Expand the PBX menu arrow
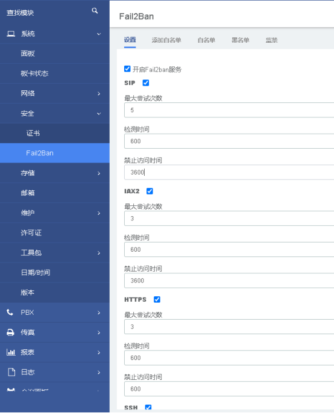This screenshot has width=334, height=413. coord(99,312)
